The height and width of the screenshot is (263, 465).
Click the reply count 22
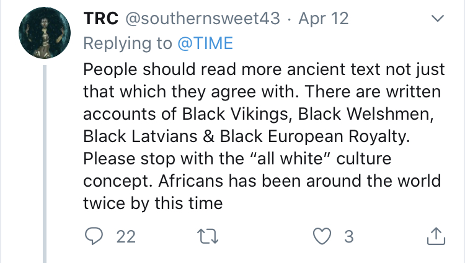[125, 236]
